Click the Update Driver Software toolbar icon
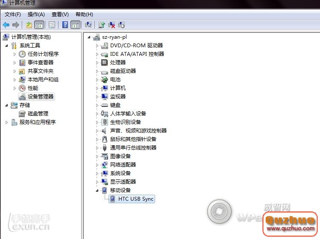The height and width of the screenshot is (239, 320). click(102, 25)
